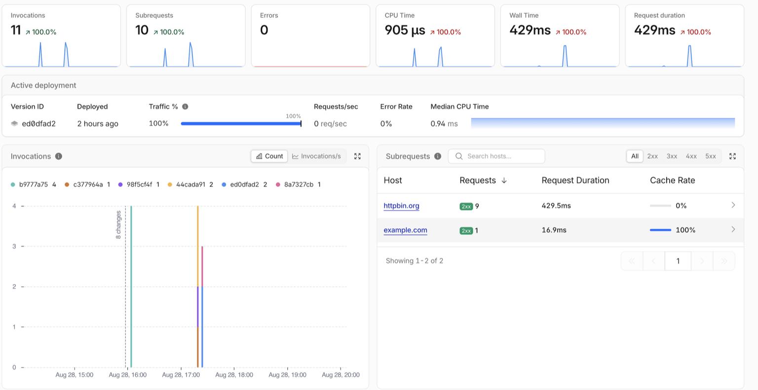Image resolution: width=758 pixels, height=390 pixels.
Task: Filter subrequests by 5xx status
Action: pos(710,156)
